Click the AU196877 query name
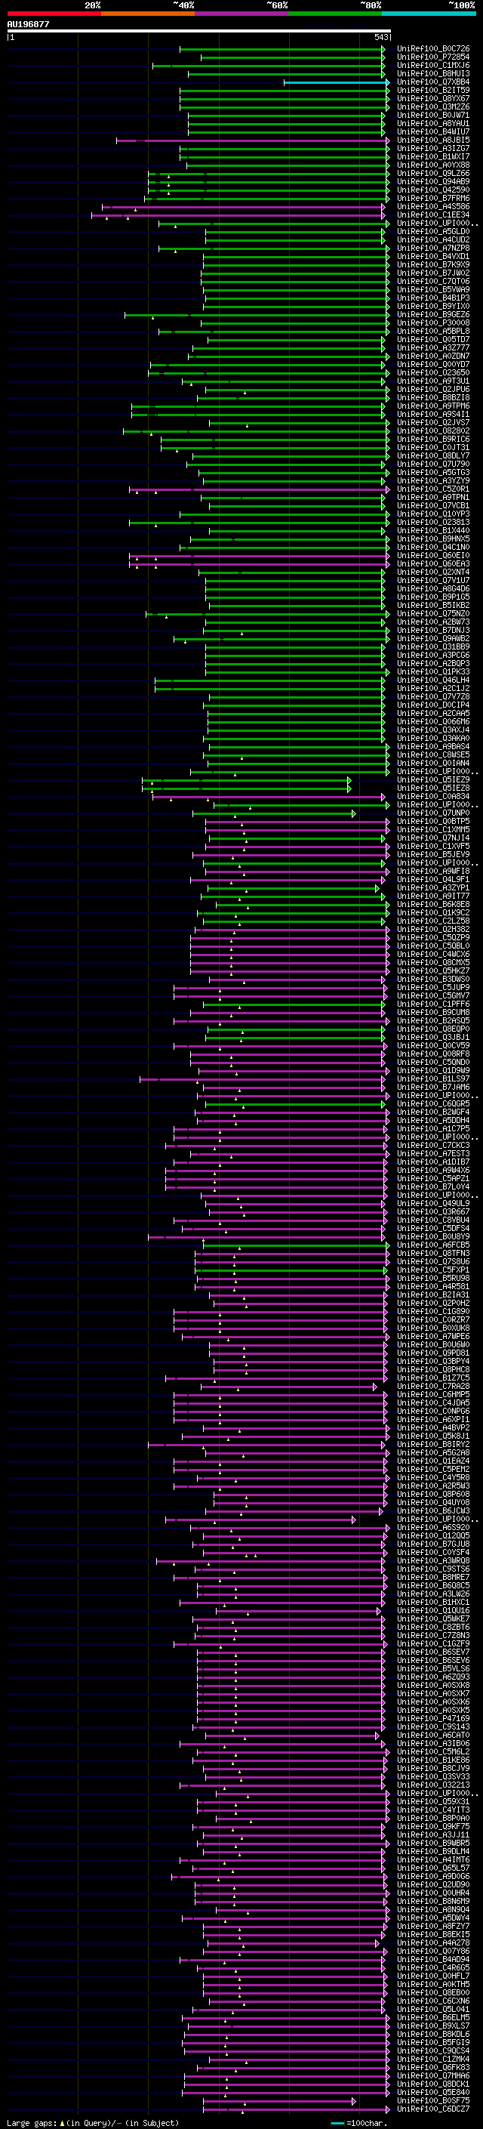The width and height of the screenshot is (483, 2129). (x=28, y=24)
